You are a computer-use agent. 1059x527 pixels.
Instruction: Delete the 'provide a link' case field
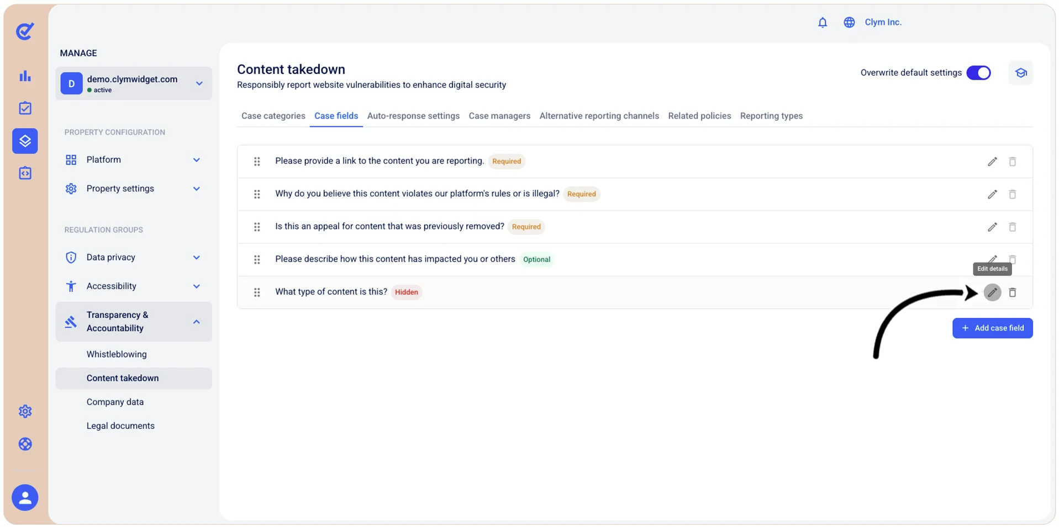pos(1012,162)
